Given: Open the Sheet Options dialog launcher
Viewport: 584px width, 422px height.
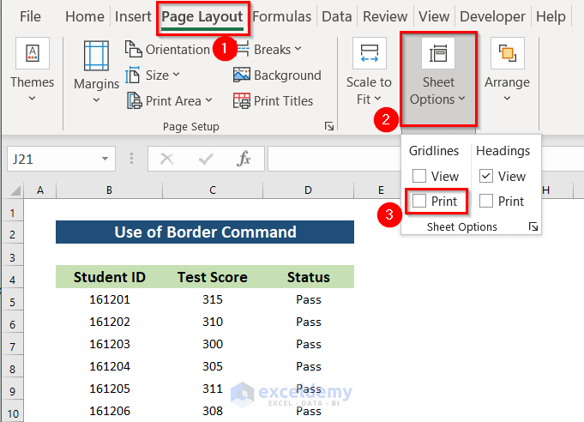Looking at the screenshot, I should pyautogui.click(x=533, y=226).
